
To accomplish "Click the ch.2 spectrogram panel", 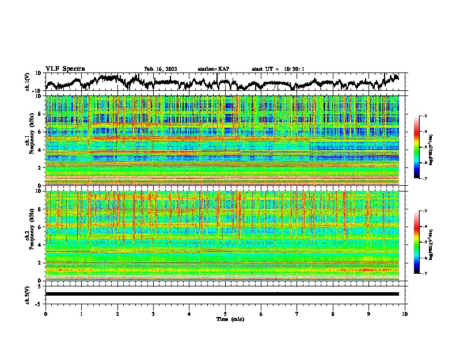I will coord(222,236).
